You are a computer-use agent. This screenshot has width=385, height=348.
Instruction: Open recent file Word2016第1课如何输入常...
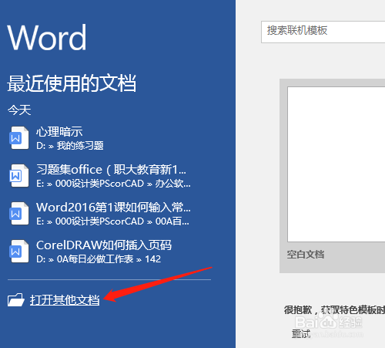(x=113, y=208)
